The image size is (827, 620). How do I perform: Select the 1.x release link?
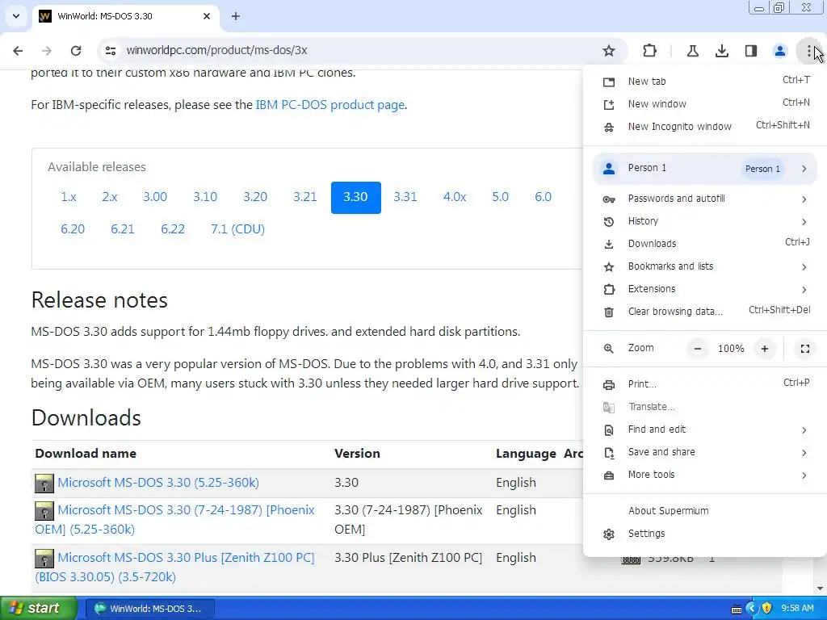[x=69, y=197]
